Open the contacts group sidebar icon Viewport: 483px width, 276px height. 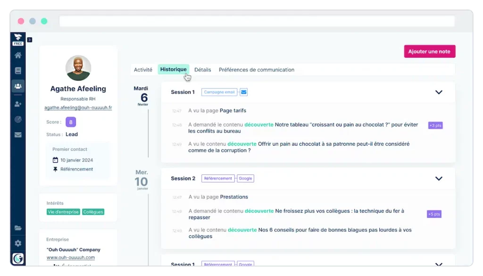coord(18,86)
